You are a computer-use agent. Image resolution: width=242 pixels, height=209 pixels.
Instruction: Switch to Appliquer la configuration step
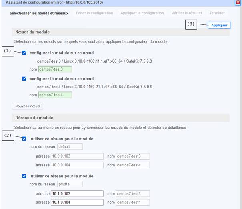pos(142,13)
